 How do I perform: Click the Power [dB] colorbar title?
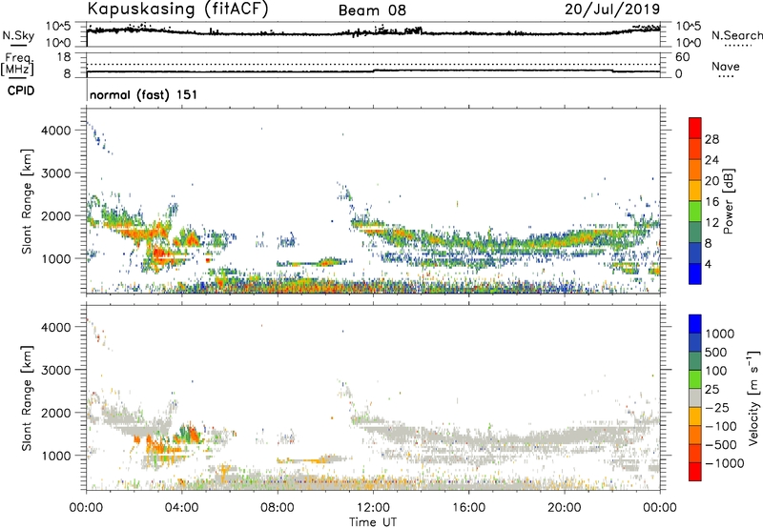728,201
